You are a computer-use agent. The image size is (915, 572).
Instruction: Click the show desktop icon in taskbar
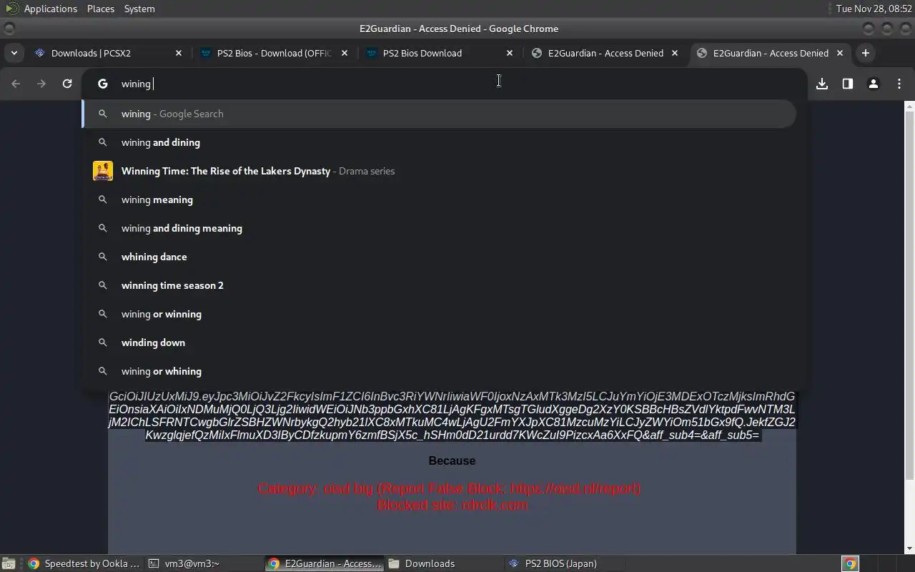(8, 563)
